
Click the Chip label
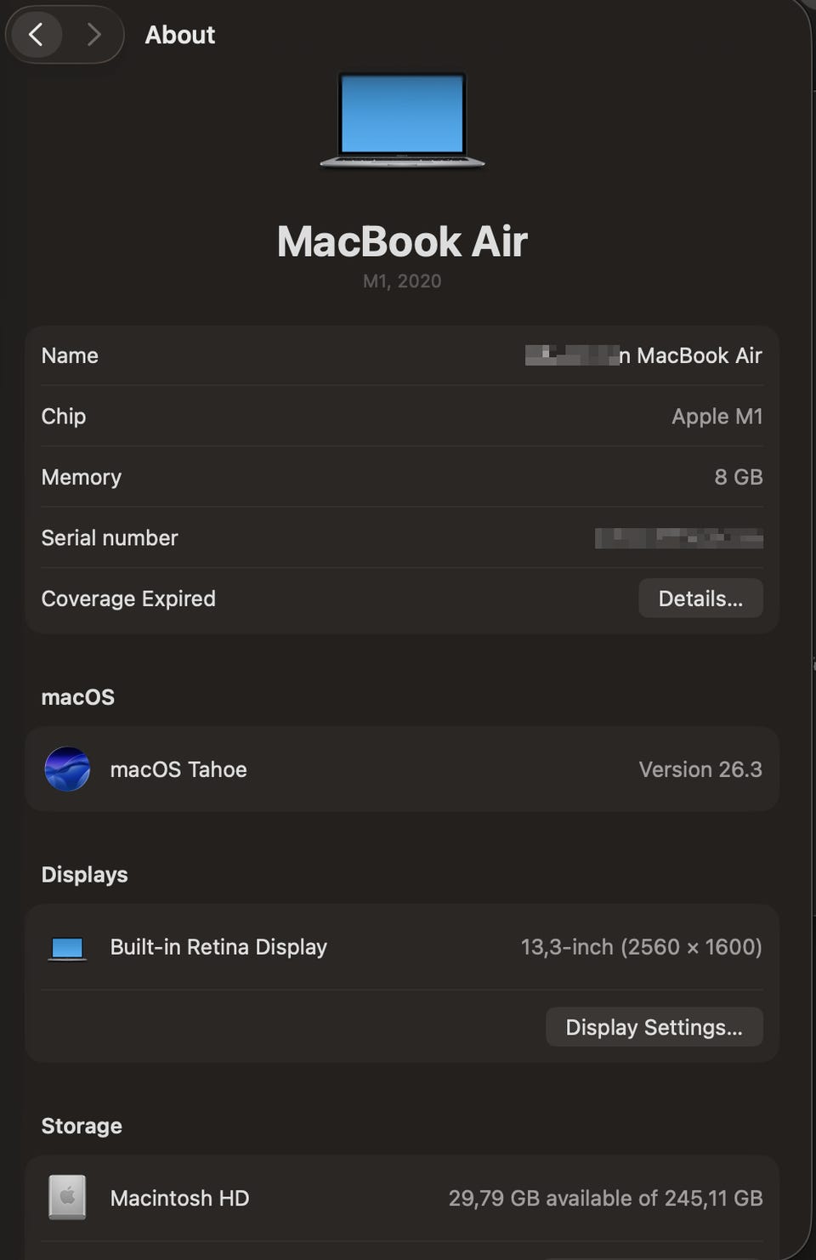(64, 417)
